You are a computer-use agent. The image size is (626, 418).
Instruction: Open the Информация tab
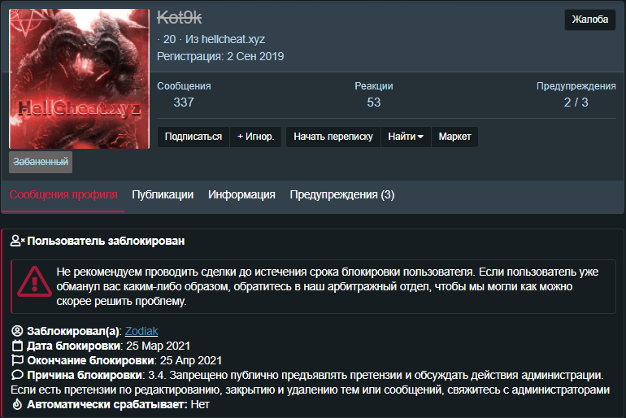tap(241, 195)
